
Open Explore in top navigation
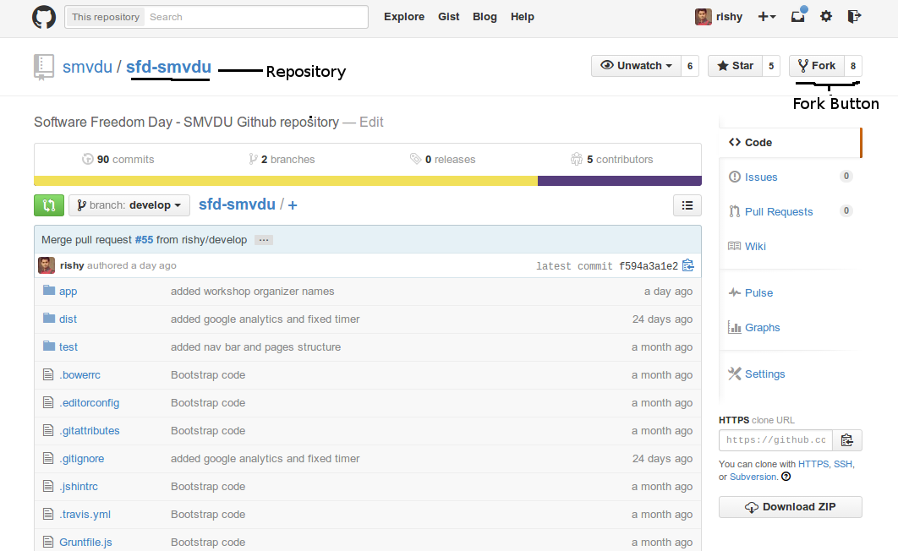tap(404, 17)
